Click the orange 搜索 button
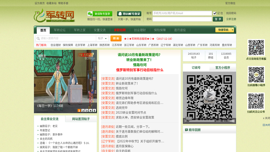This screenshot has width=270, height=152. (x=116, y=39)
